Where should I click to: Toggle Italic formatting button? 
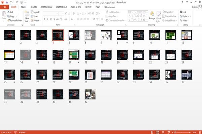[x=47, y=19]
